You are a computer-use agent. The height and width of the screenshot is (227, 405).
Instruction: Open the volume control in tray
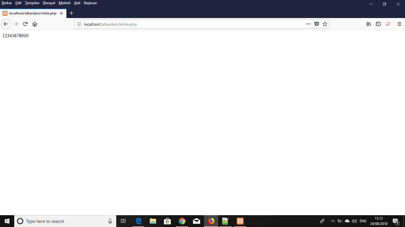[x=354, y=221]
